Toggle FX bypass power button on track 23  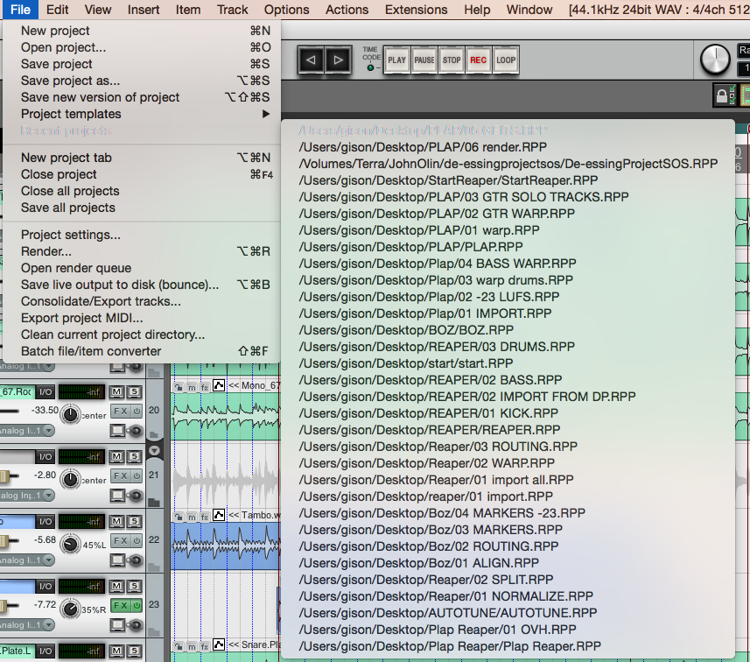pyautogui.click(x=137, y=605)
